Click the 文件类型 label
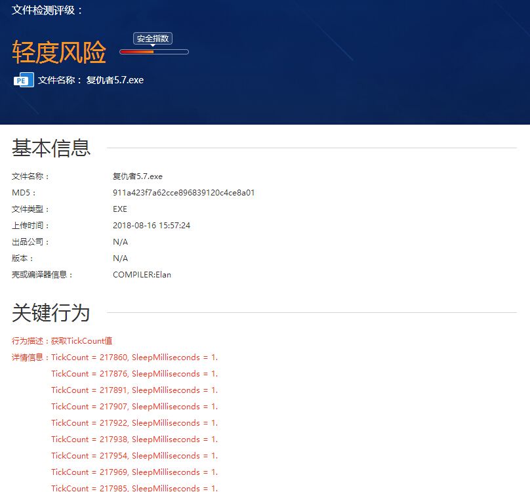 click(30, 209)
